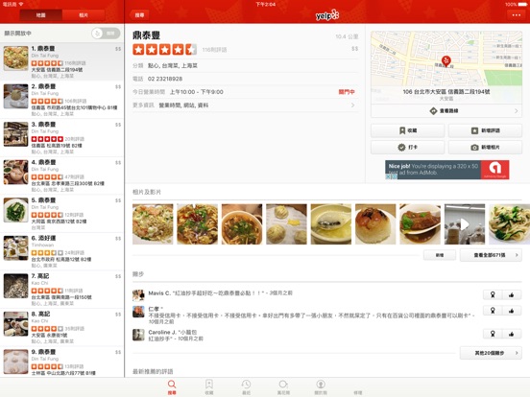
Task: Open the About Me profile tab
Action: coord(321,386)
